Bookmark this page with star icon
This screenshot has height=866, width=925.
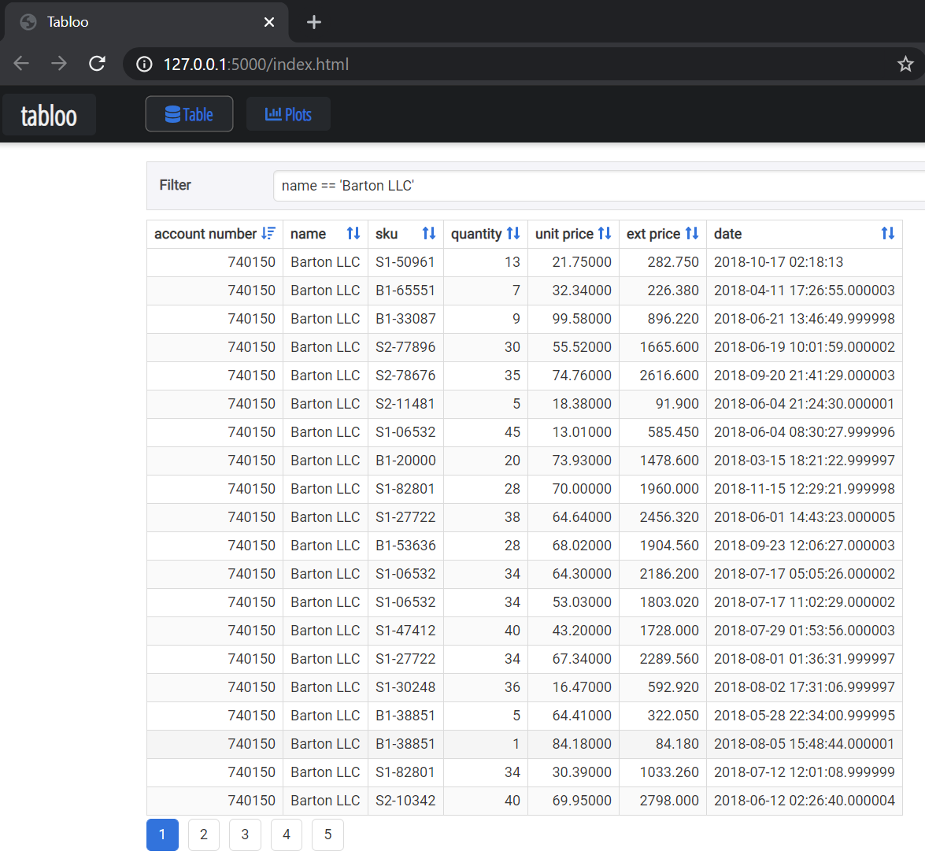click(905, 64)
